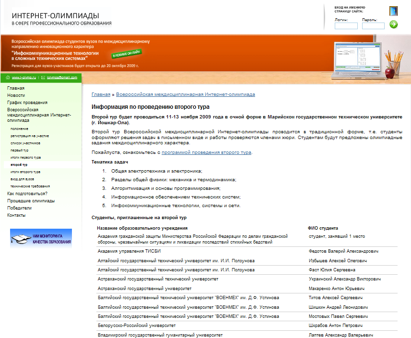Open Всероссийская междисциплинарная Интернет-олимпиада sidebar item

pos(39,115)
